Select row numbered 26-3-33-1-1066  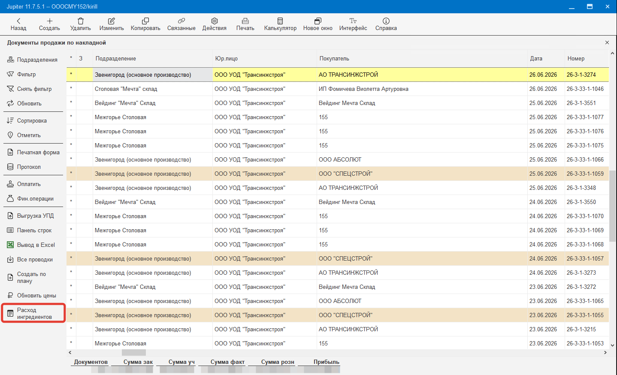click(x=338, y=159)
